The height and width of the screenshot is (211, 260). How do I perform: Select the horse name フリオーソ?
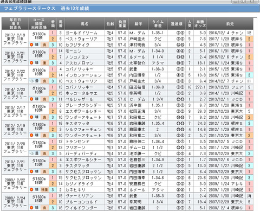pos(75,148)
